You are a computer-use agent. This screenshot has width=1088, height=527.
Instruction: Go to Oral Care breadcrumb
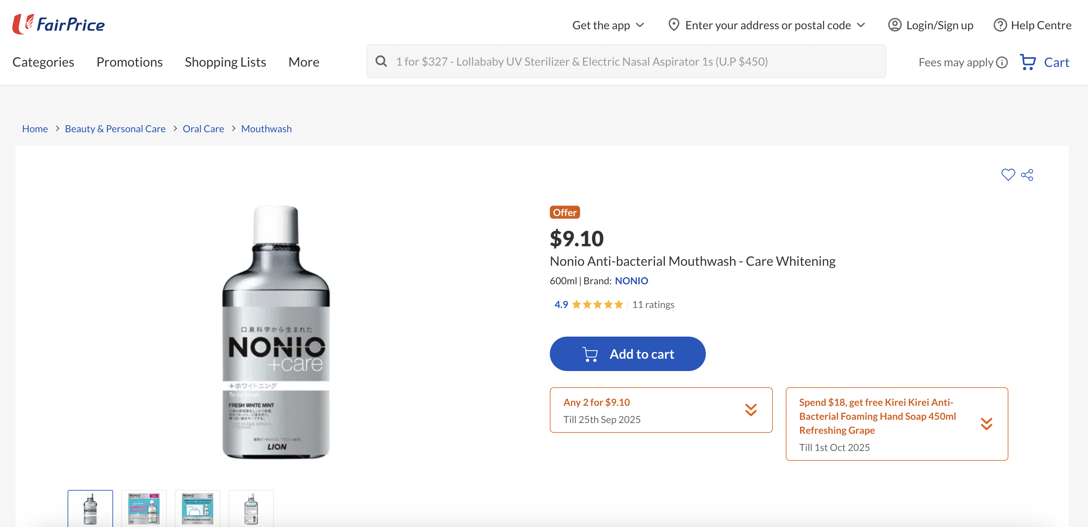pyautogui.click(x=203, y=129)
